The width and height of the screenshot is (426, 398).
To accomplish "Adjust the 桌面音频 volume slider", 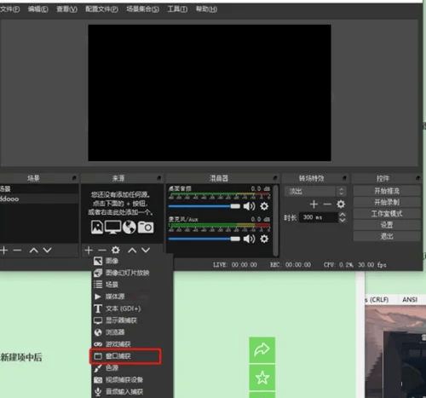I will [204, 206].
